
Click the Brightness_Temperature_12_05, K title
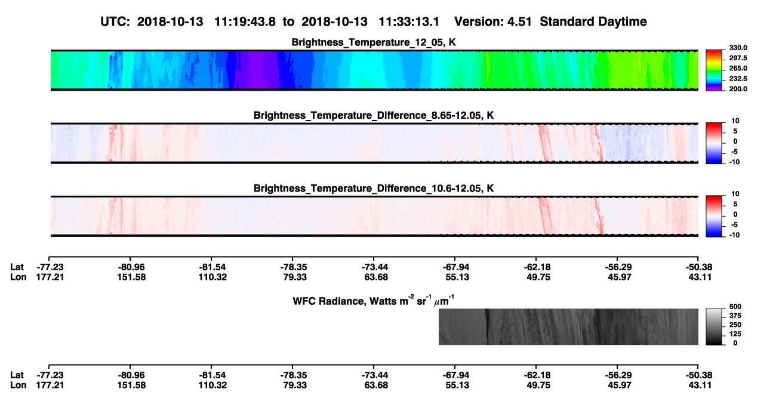(374, 42)
